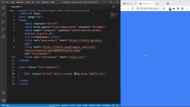
Task: Reload the browser page
Action: pos(132,9)
